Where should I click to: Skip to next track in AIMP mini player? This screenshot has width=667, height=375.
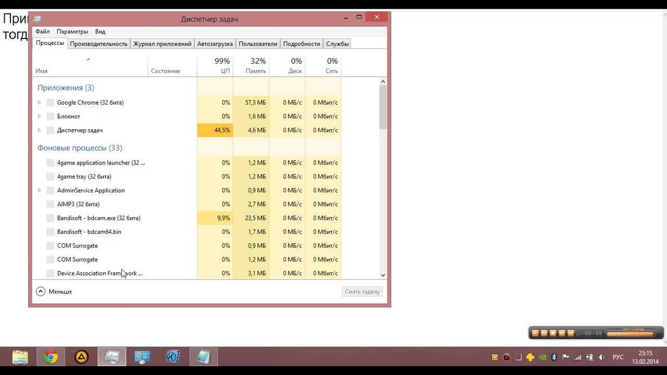click(x=571, y=333)
